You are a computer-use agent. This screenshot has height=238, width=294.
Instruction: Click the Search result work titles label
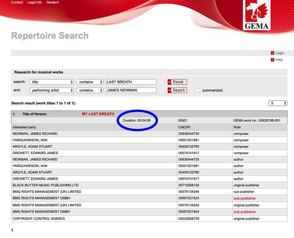44,103
